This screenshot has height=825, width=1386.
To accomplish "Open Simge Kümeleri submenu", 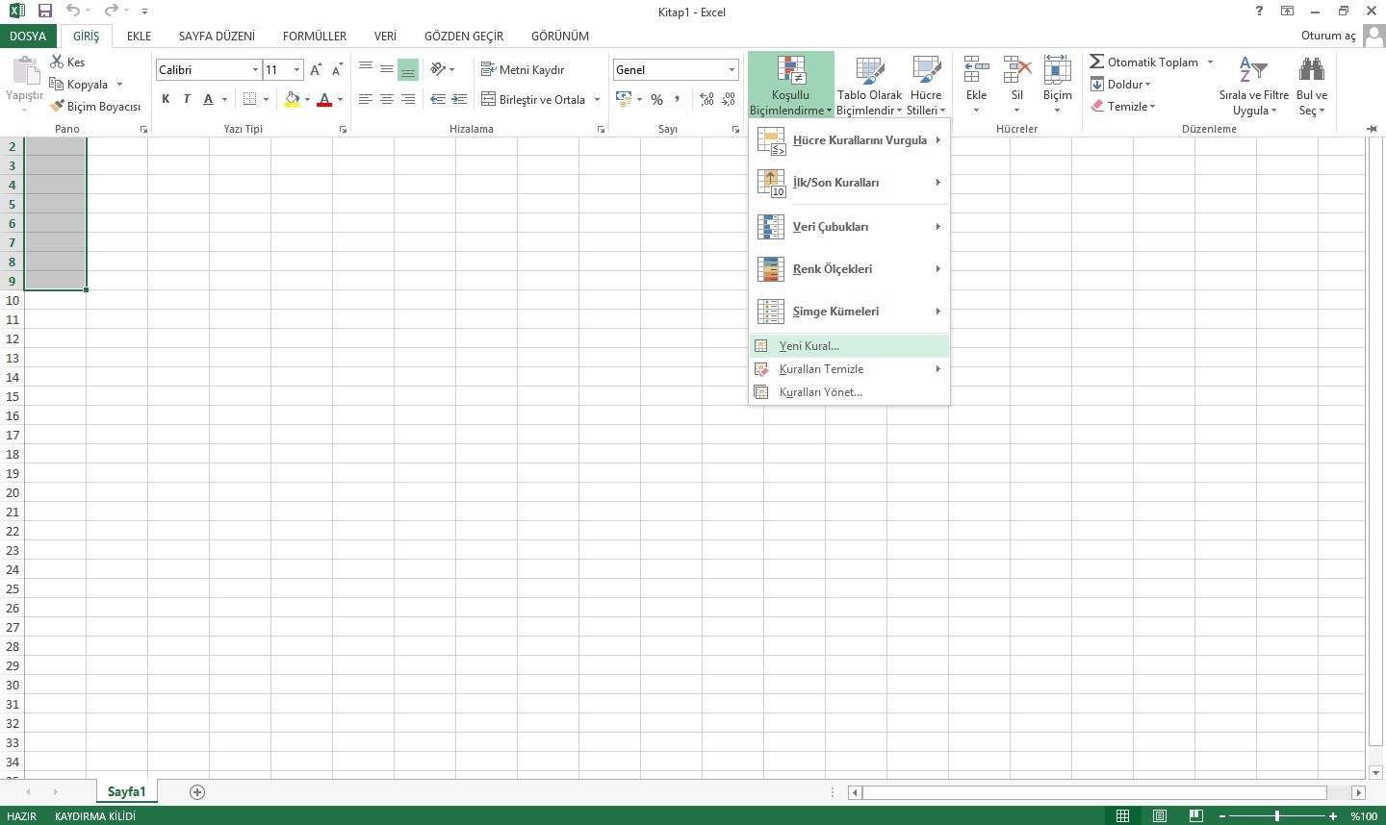I will point(849,312).
